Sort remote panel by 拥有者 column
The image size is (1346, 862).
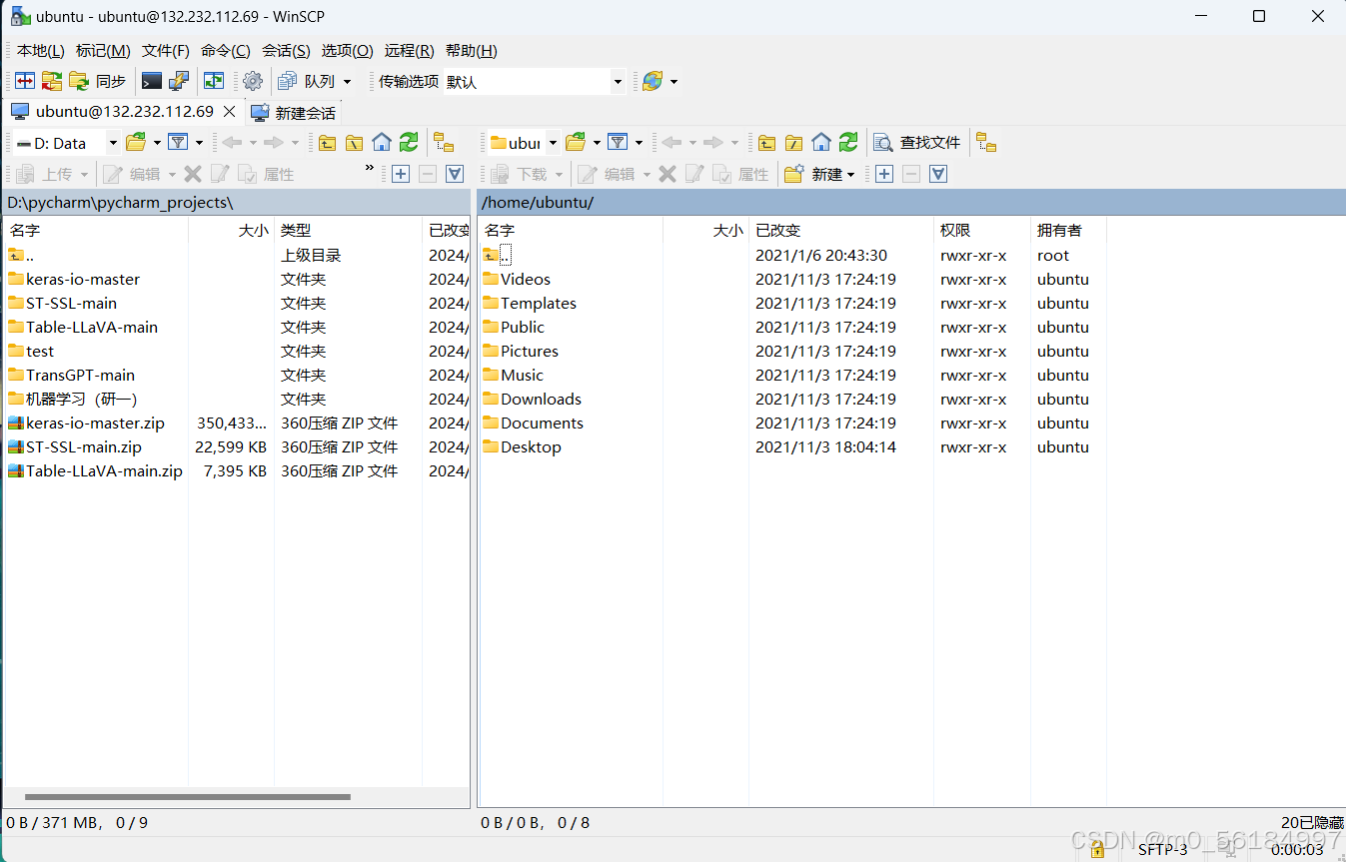(1068, 230)
